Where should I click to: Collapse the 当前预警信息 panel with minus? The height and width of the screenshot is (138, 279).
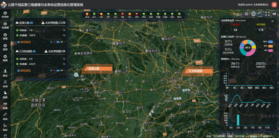click(x=272, y=21)
